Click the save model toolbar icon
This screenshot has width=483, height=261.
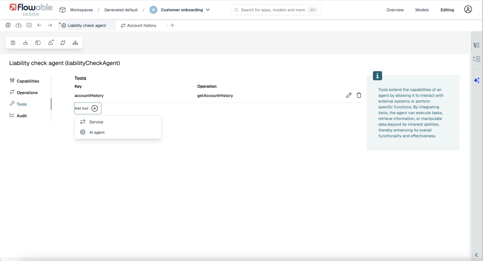(13, 43)
